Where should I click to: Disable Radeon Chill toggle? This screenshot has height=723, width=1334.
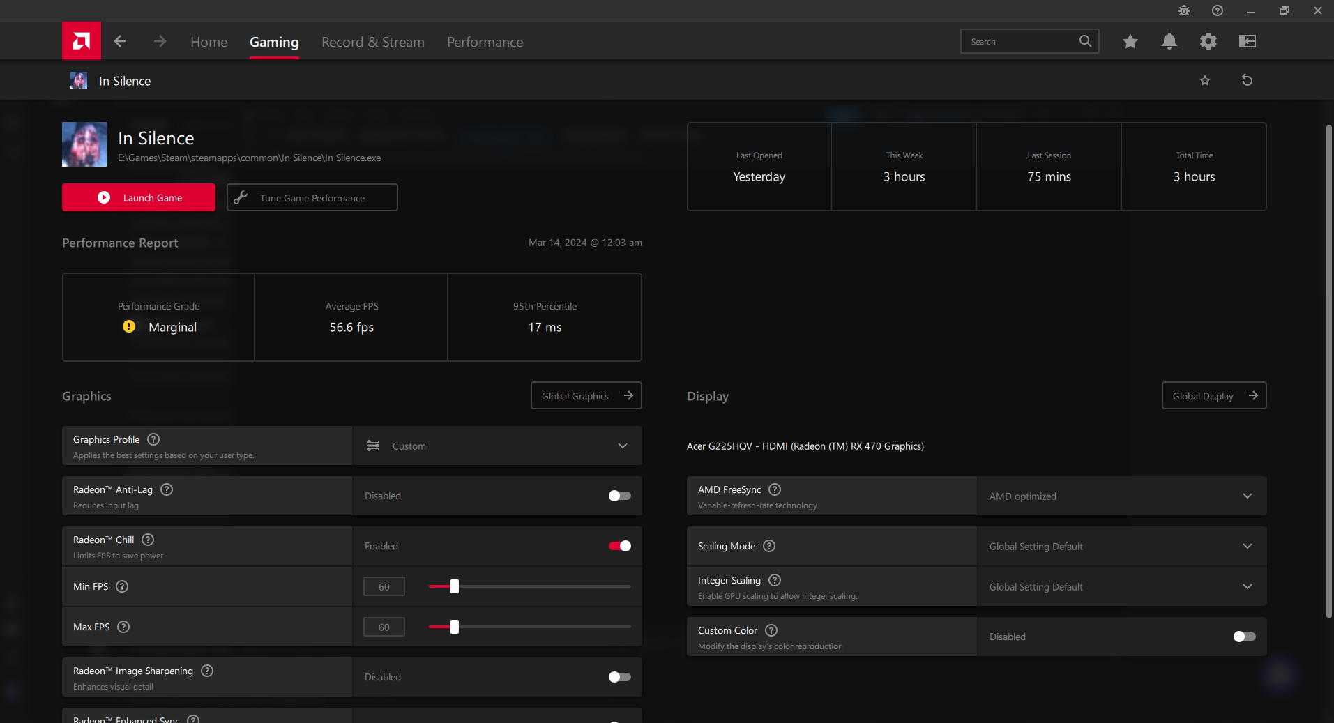(619, 546)
